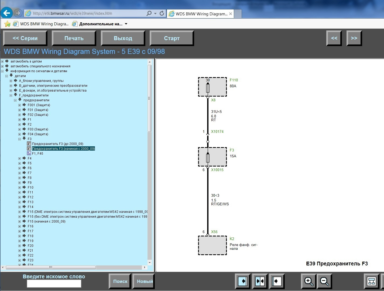Select E_фонари, эл.обогревательные устройства item
384x291 pixels.
(x=53, y=91)
